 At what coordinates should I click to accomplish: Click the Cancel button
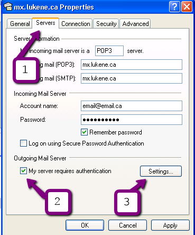tap(127, 225)
